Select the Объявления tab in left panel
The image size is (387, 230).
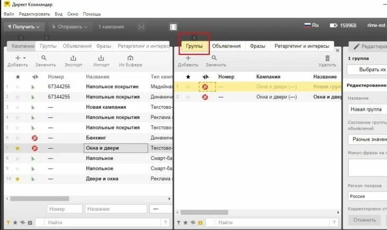pos(77,46)
